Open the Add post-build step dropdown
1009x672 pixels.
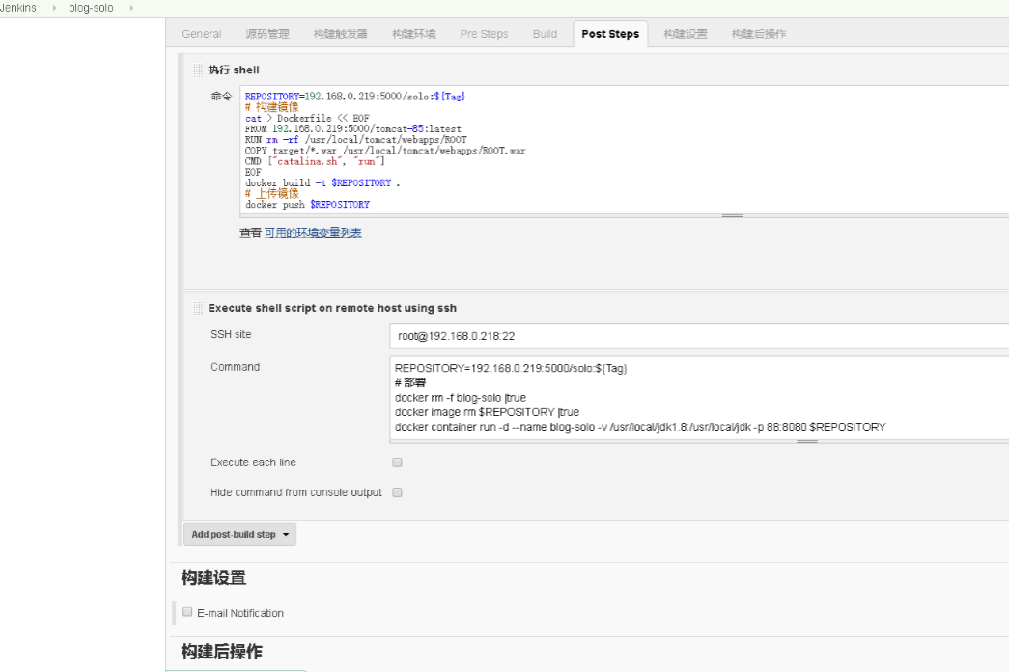(239, 533)
